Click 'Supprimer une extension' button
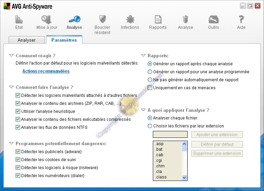The height and width of the screenshot is (191, 264). click(x=217, y=153)
